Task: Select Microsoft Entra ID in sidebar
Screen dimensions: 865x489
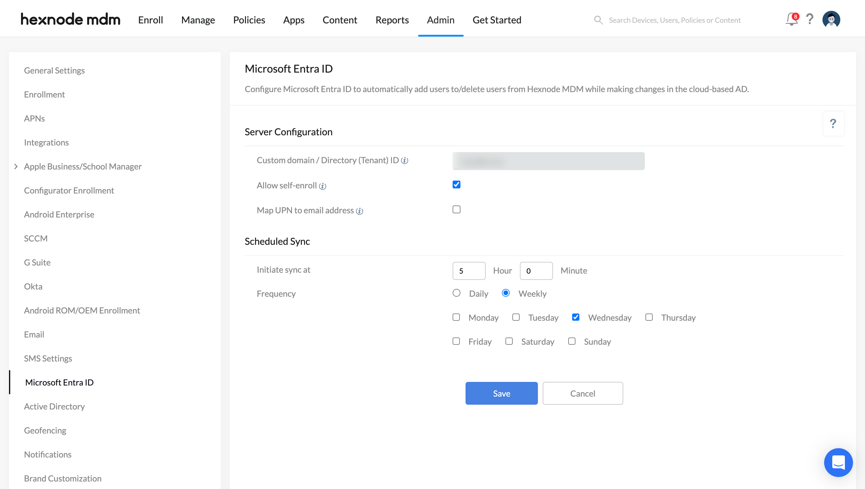Action: (x=59, y=382)
